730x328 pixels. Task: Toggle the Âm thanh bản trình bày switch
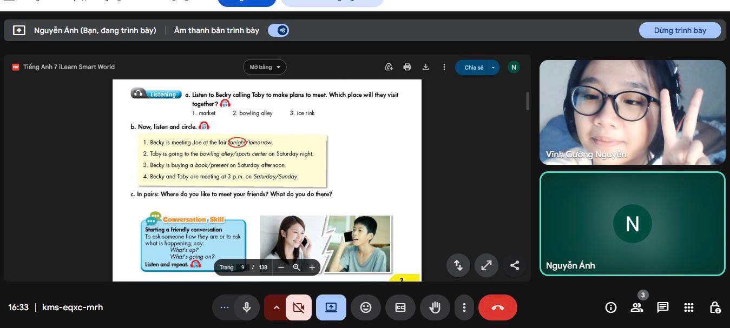(x=279, y=30)
